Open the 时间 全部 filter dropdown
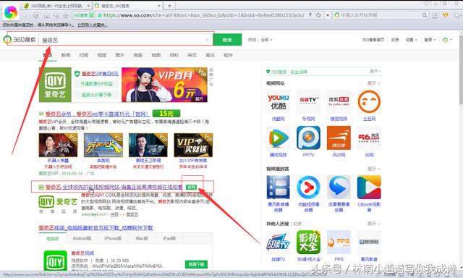The height and width of the screenshot is (278, 463). point(260,40)
